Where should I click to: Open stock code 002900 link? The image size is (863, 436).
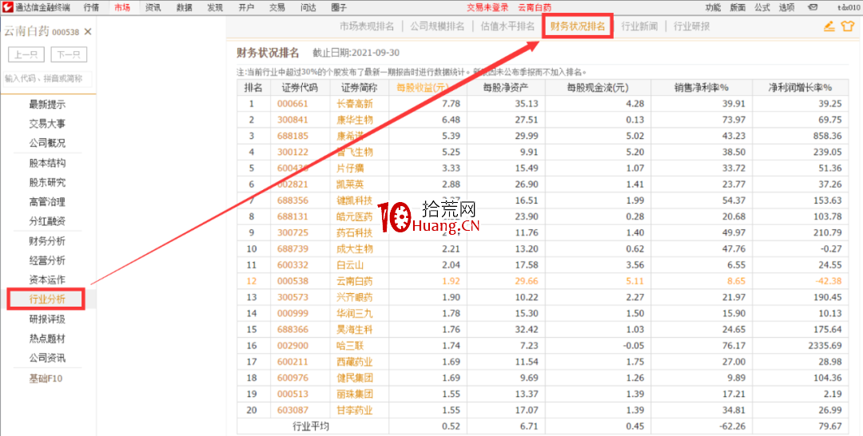pos(292,346)
